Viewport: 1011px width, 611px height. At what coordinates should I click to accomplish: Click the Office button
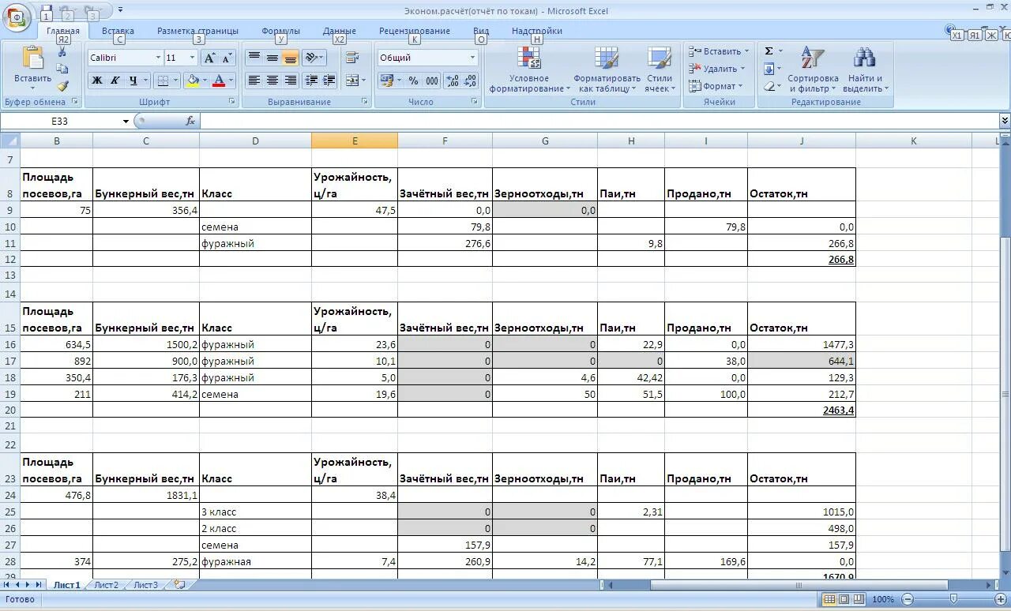pos(16,17)
